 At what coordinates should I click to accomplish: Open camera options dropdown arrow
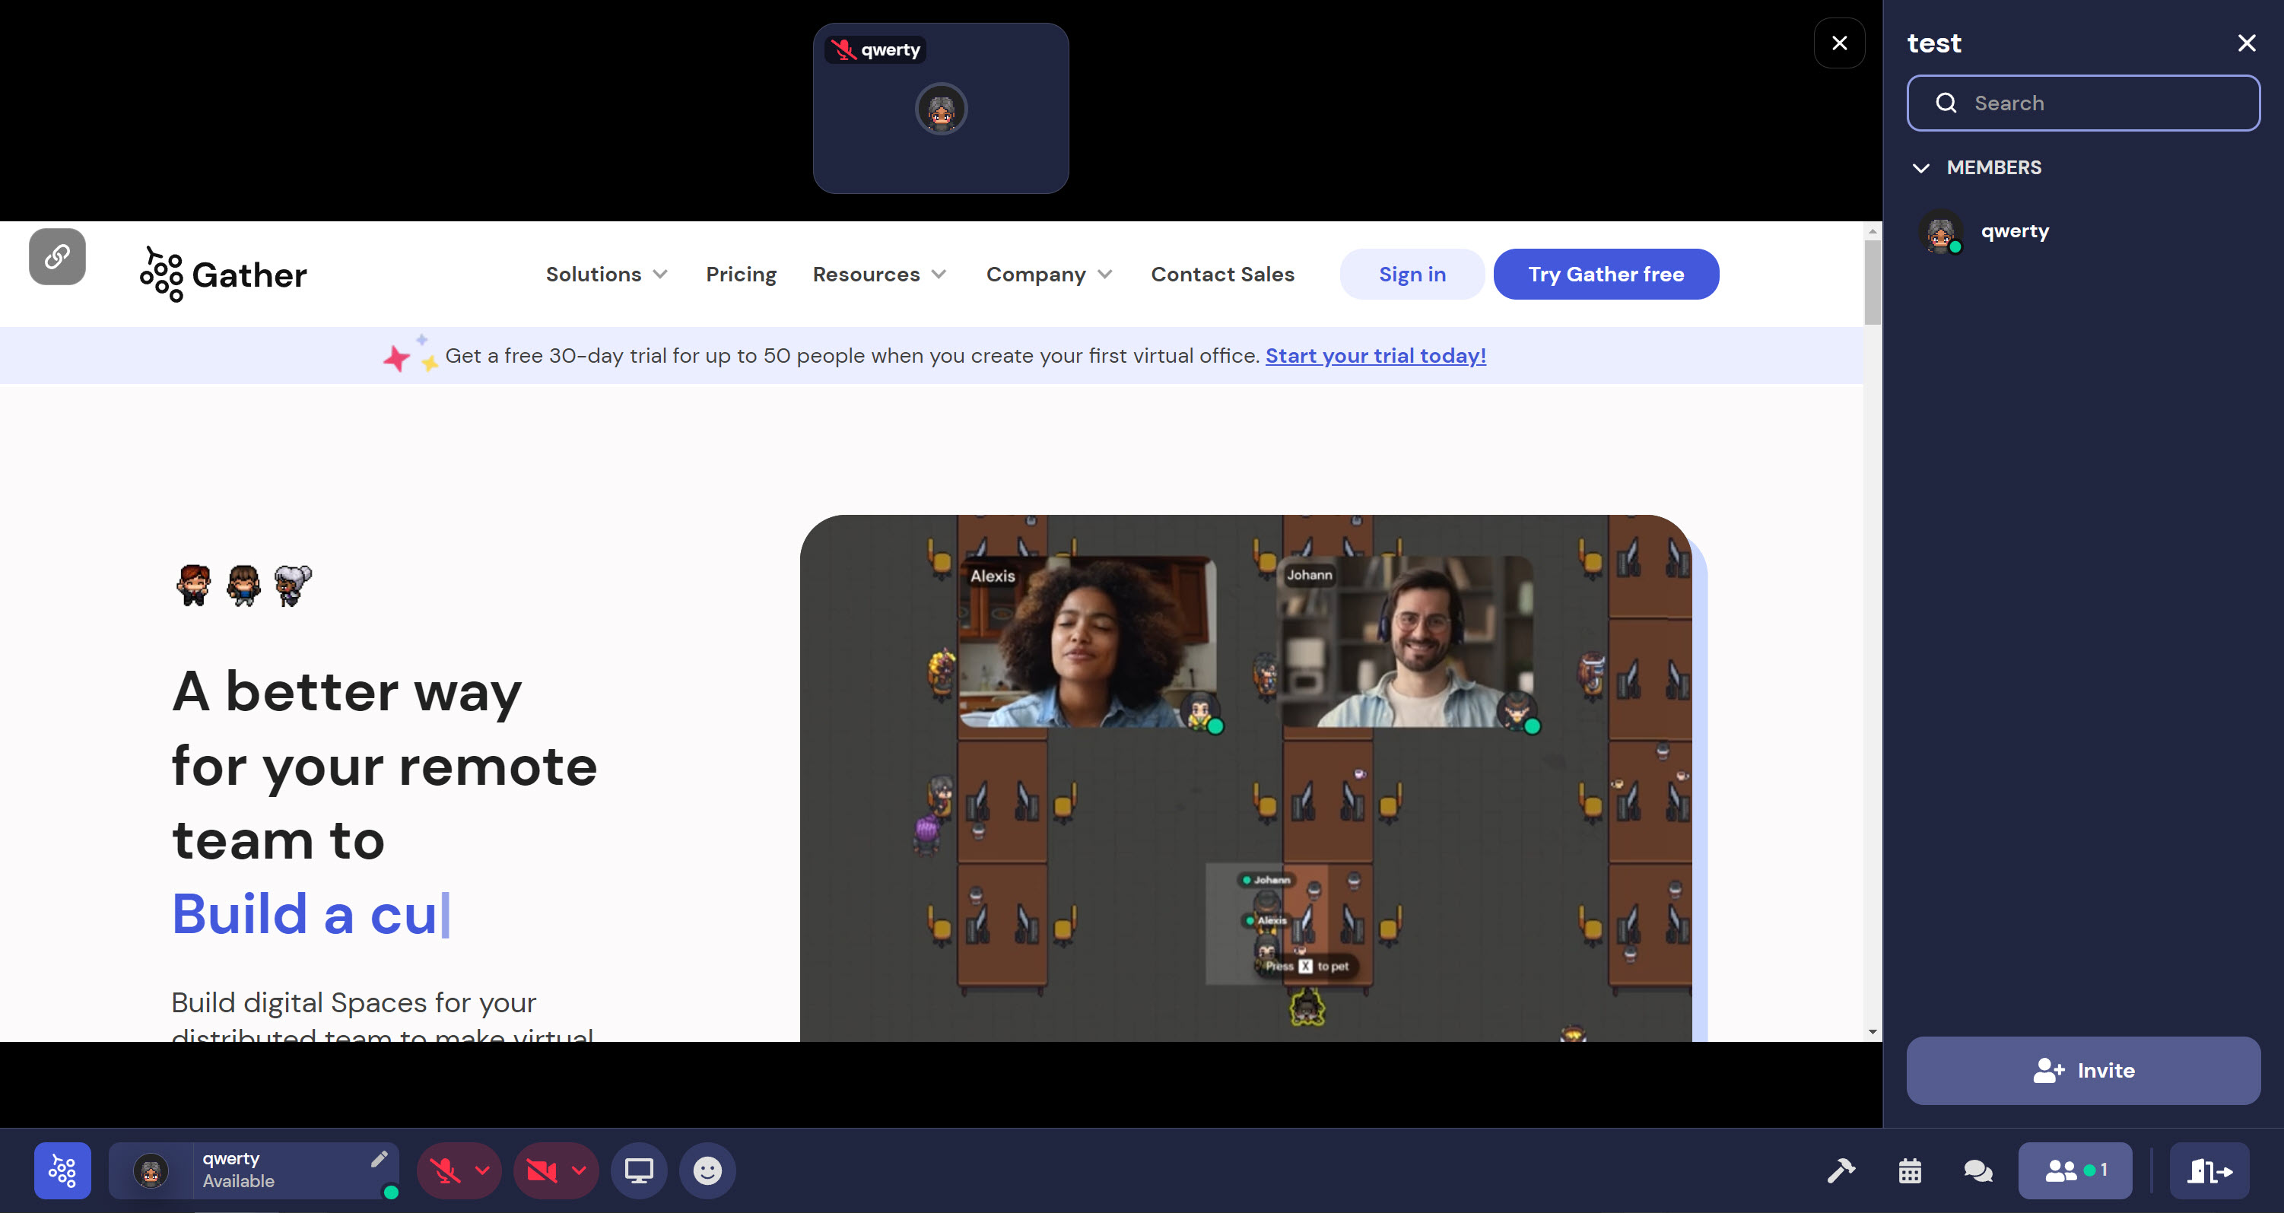[579, 1170]
